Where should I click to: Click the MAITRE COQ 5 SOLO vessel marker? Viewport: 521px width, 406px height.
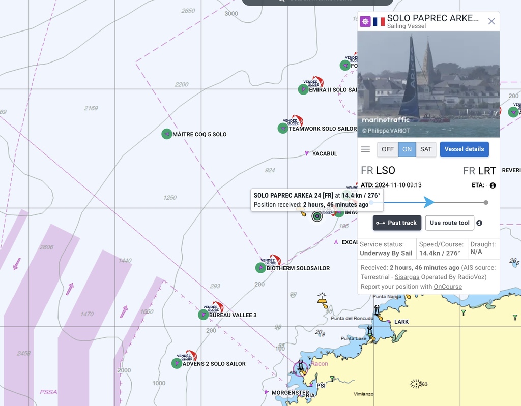pyautogui.click(x=166, y=134)
